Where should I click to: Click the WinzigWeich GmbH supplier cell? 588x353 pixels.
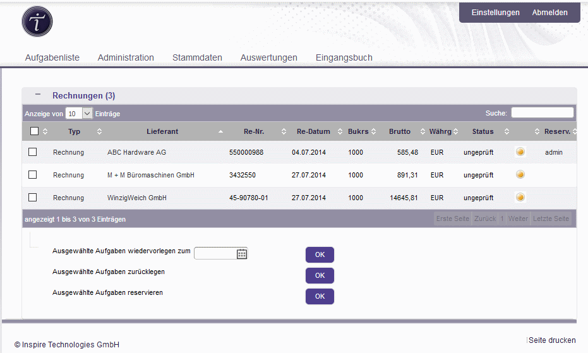[137, 198]
